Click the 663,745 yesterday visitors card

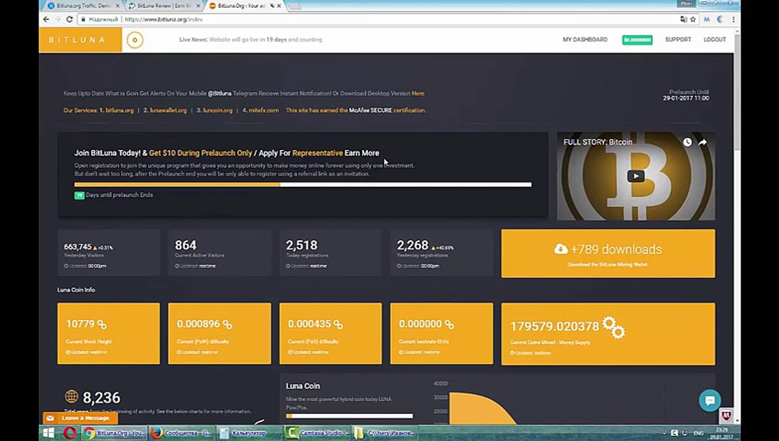pyautogui.click(x=108, y=252)
